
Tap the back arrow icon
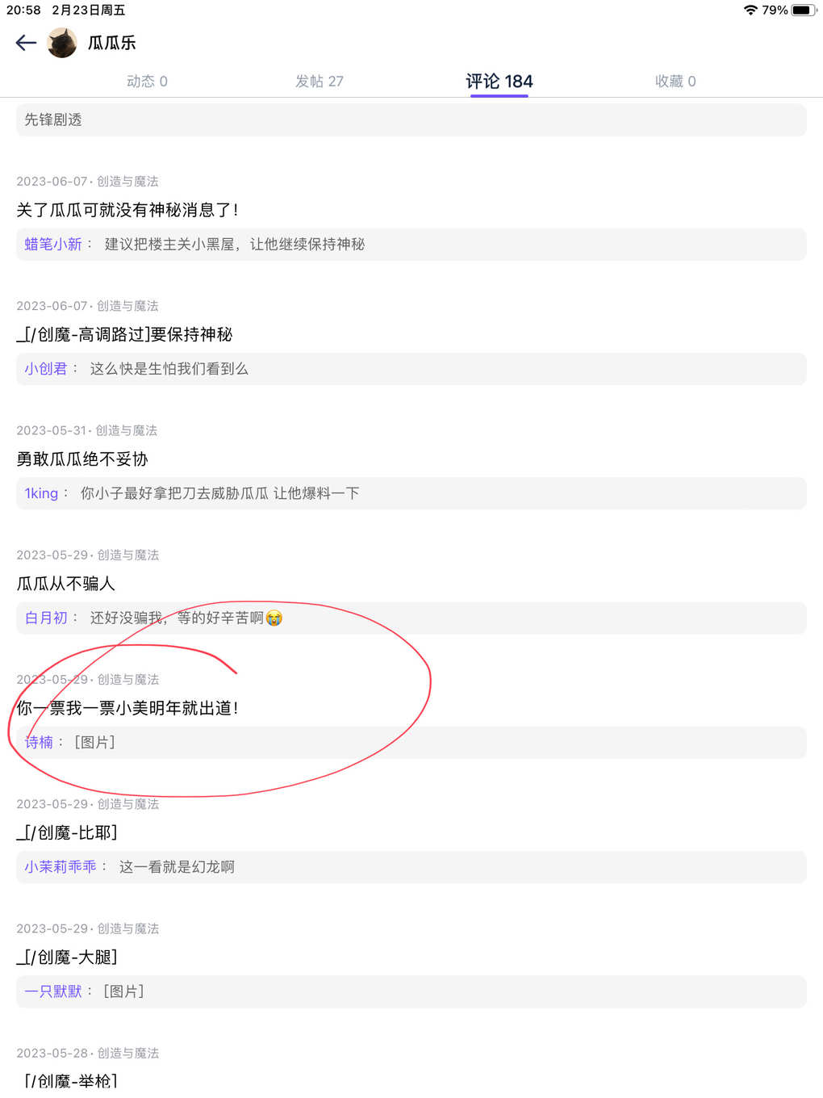pyautogui.click(x=26, y=43)
